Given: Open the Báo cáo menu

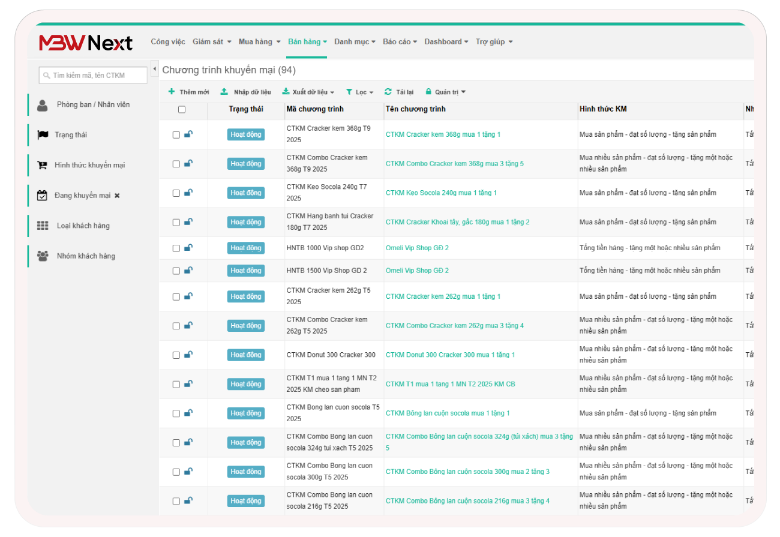Looking at the screenshot, I should [400, 42].
